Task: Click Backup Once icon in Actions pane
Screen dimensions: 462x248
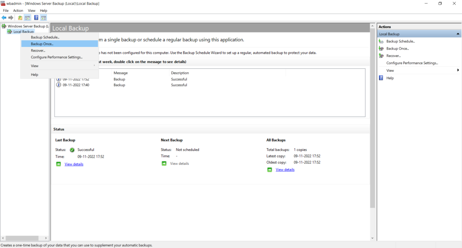Action: (381, 48)
